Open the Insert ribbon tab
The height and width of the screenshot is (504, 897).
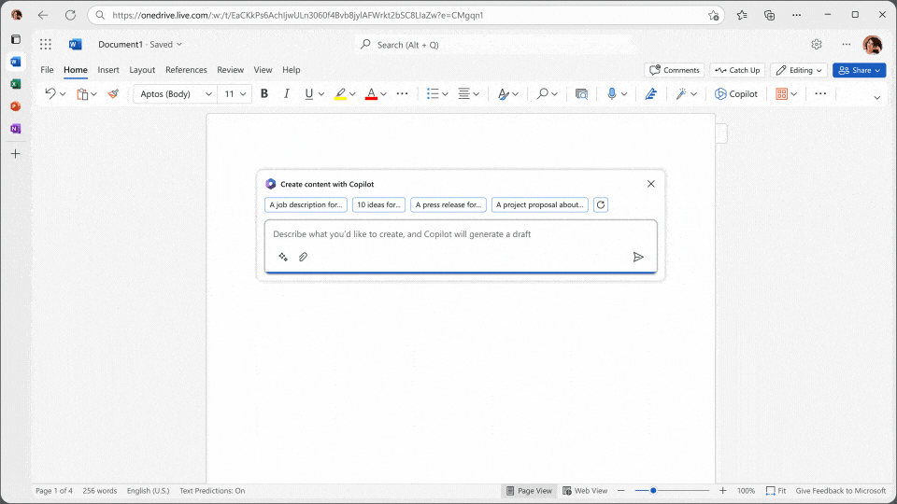click(x=108, y=70)
